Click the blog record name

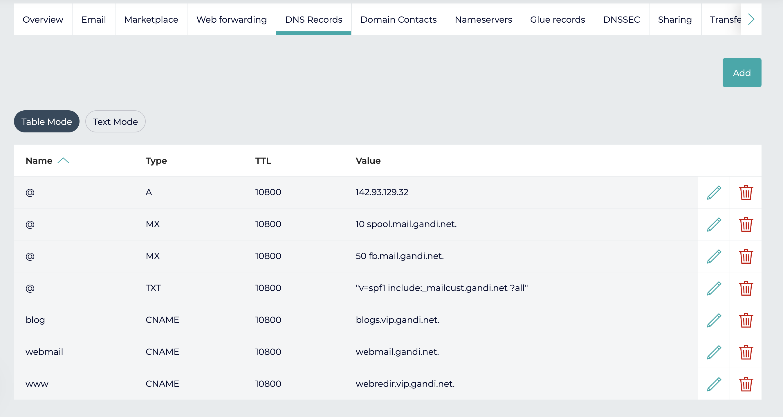pyautogui.click(x=35, y=320)
